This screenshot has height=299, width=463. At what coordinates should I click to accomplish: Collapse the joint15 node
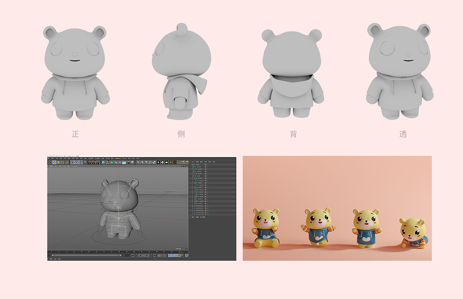pos(196,190)
